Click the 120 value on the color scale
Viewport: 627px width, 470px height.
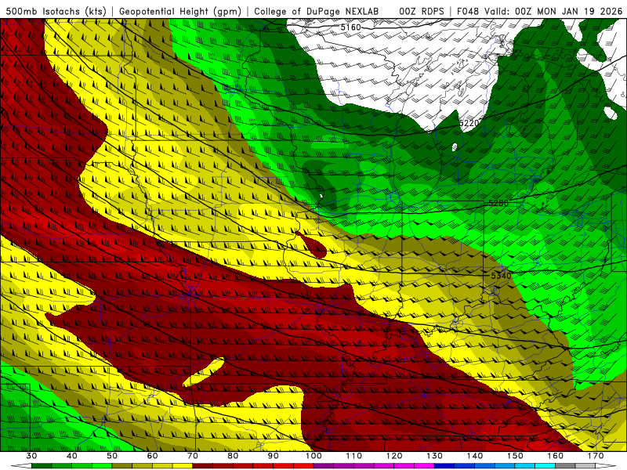click(394, 456)
